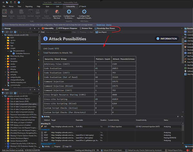Screen dimensions: 193x152
Task: Click the INFORMATION badge in the report
Action: (x=166, y=39)
